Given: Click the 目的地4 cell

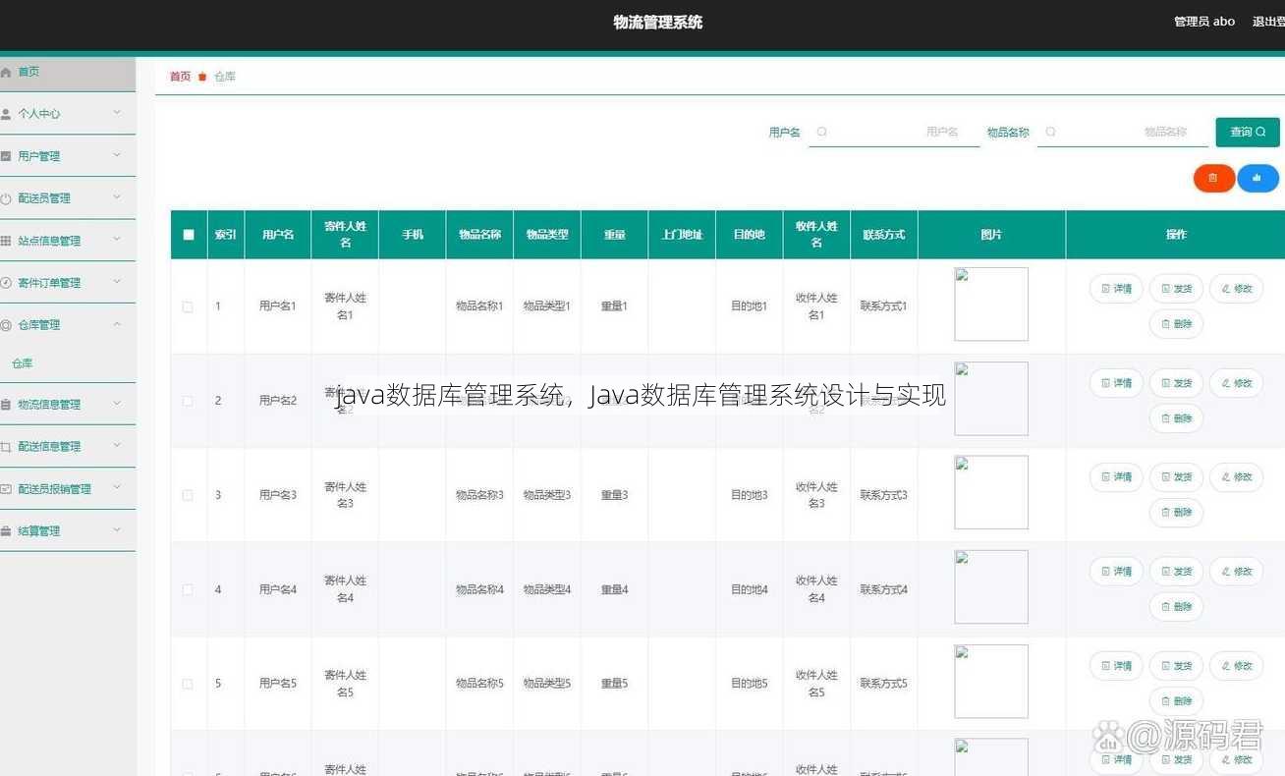Looking at the screenshot, I should click(750, 589).
